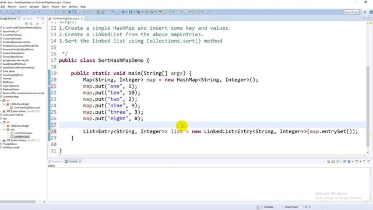Open the Run menu
The height and width of the screenshot is (210, 373).
[x=64, y=6]
